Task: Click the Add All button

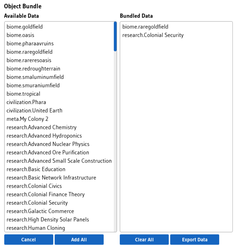Action: coord(79,239)
